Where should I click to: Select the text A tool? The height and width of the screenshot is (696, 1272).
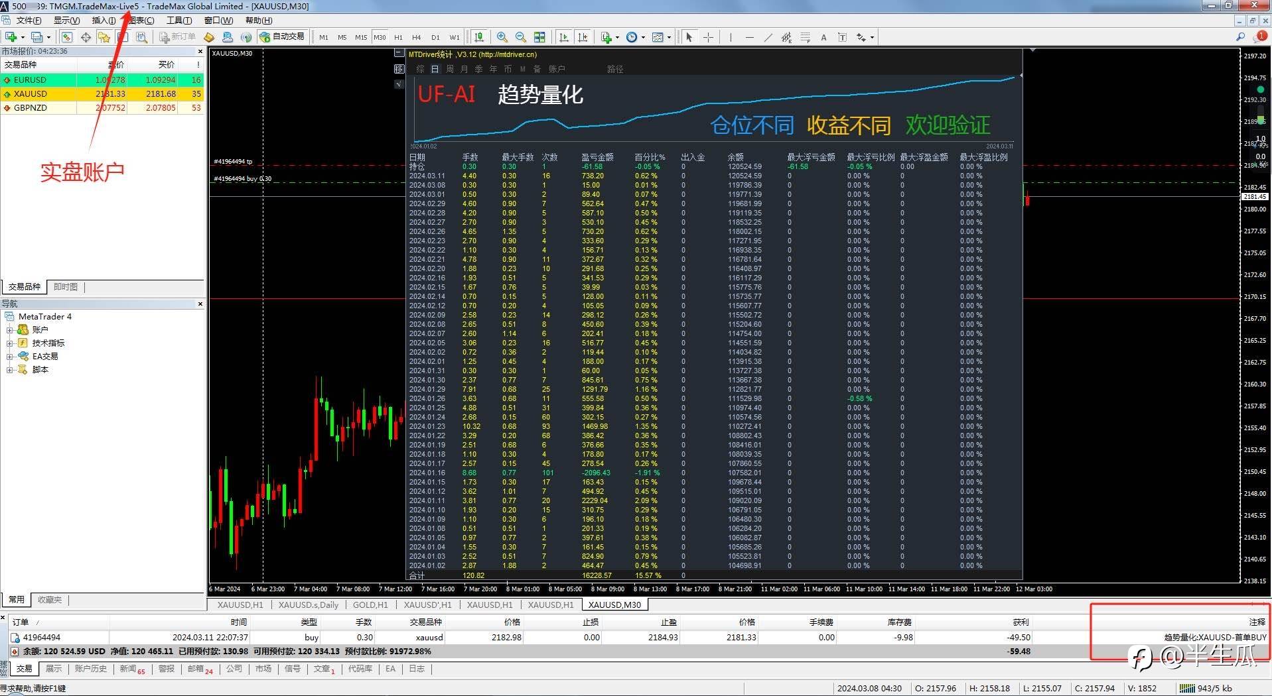(823, 37)
